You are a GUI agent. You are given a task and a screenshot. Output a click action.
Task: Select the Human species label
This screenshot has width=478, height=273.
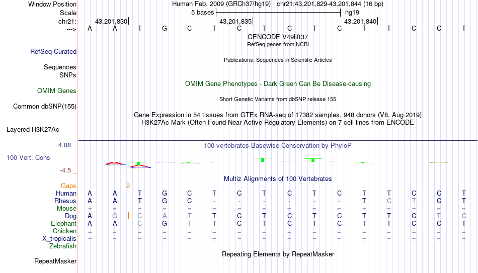tap(66, 193)
